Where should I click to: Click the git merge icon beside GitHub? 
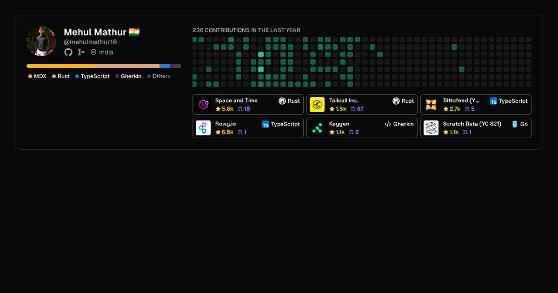[x=81, y=52]
